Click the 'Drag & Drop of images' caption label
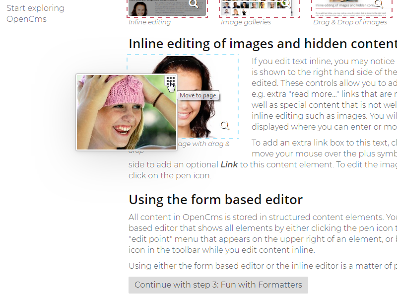This screenshot has width=397, height=298. [x=351, y=22]
